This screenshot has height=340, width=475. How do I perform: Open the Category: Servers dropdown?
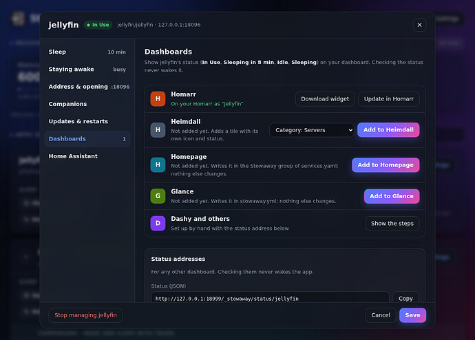(x=312, y=130)
